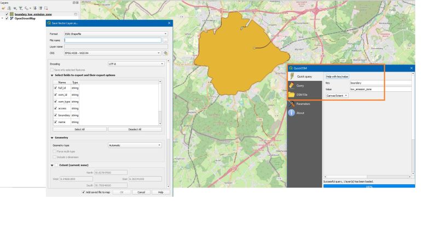Click Help with key/value button
The height and width of the screenshot is (246, 438).
pos(337,77)
